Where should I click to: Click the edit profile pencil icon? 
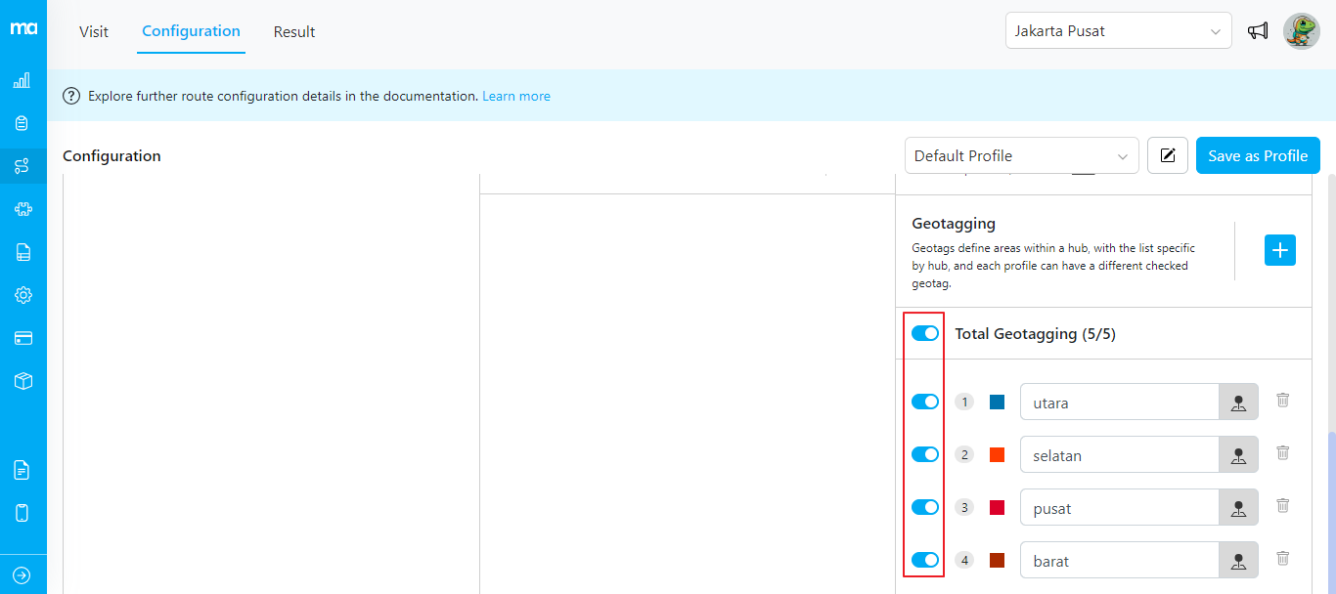1168,155
